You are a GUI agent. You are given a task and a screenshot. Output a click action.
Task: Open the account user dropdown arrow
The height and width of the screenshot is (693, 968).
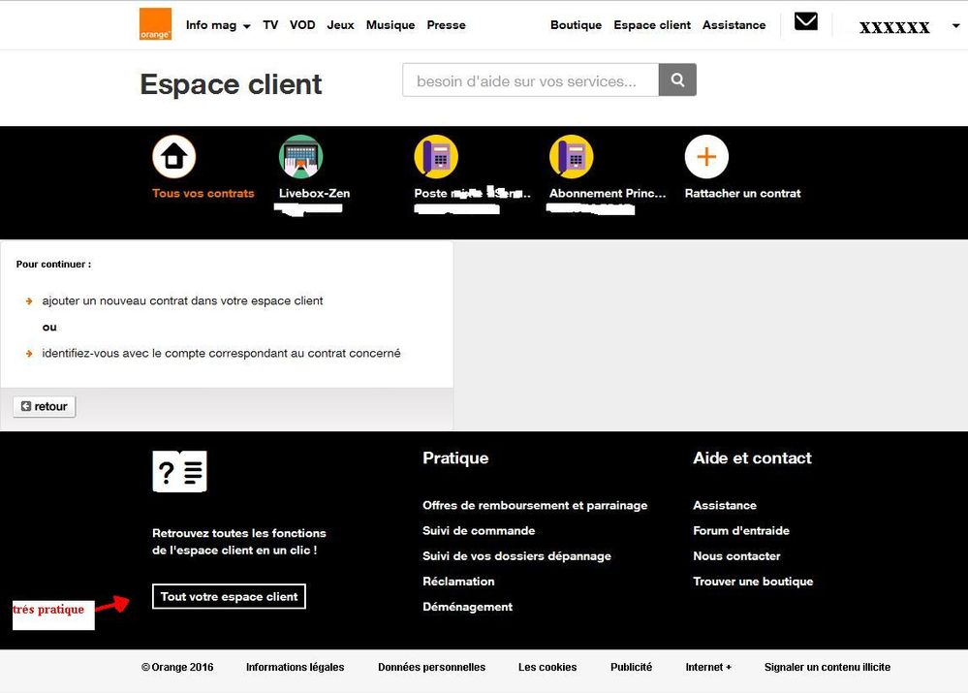[955, 26]
